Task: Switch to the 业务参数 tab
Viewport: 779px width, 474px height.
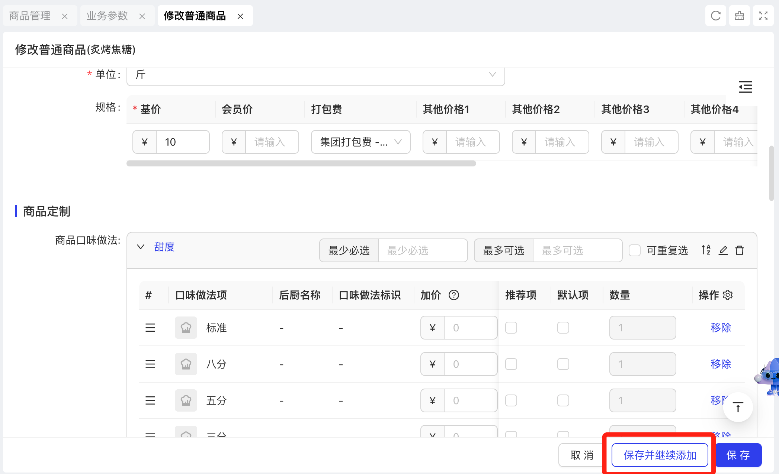Action: coord(107,16)
